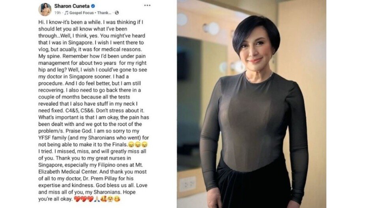The width and height of the screenshot is (371, 208).
Task: Click the huffing face emoji
Action: pyautogui.click(x=110, y=199)
